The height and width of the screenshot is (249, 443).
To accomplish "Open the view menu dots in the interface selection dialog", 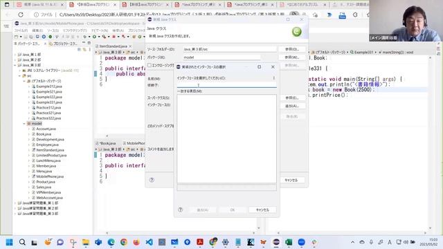I will click(274, 78).
